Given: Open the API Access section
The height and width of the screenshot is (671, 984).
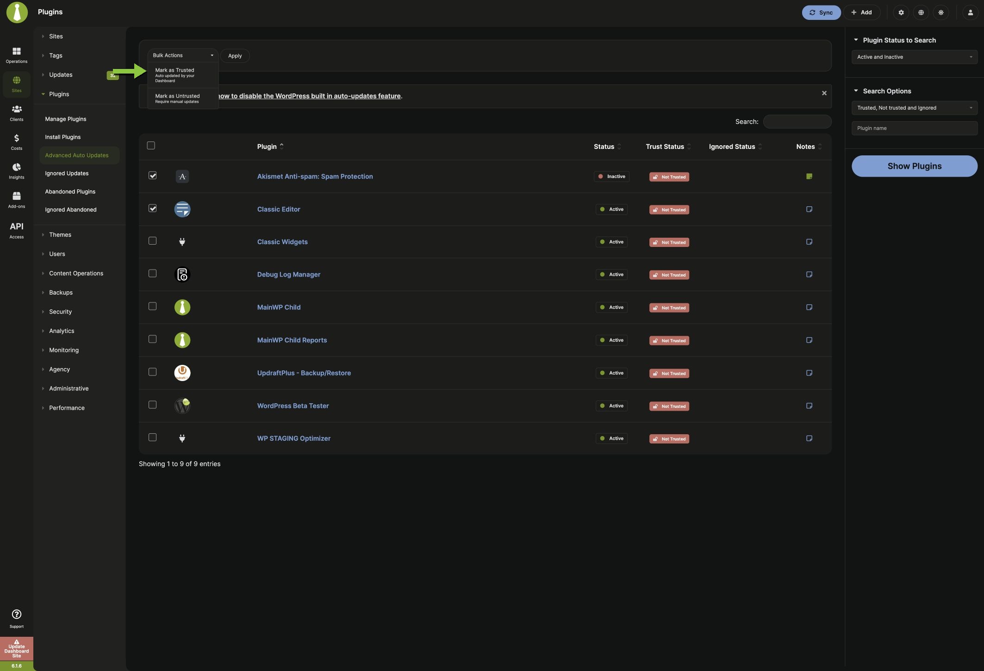Looking at the screenshot, I should pyautogui.click(x=17, y=230).
